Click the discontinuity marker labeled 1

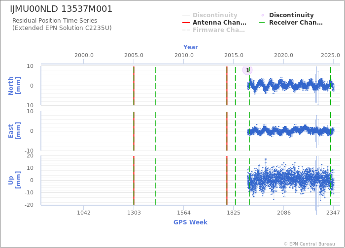pos(247,70)
